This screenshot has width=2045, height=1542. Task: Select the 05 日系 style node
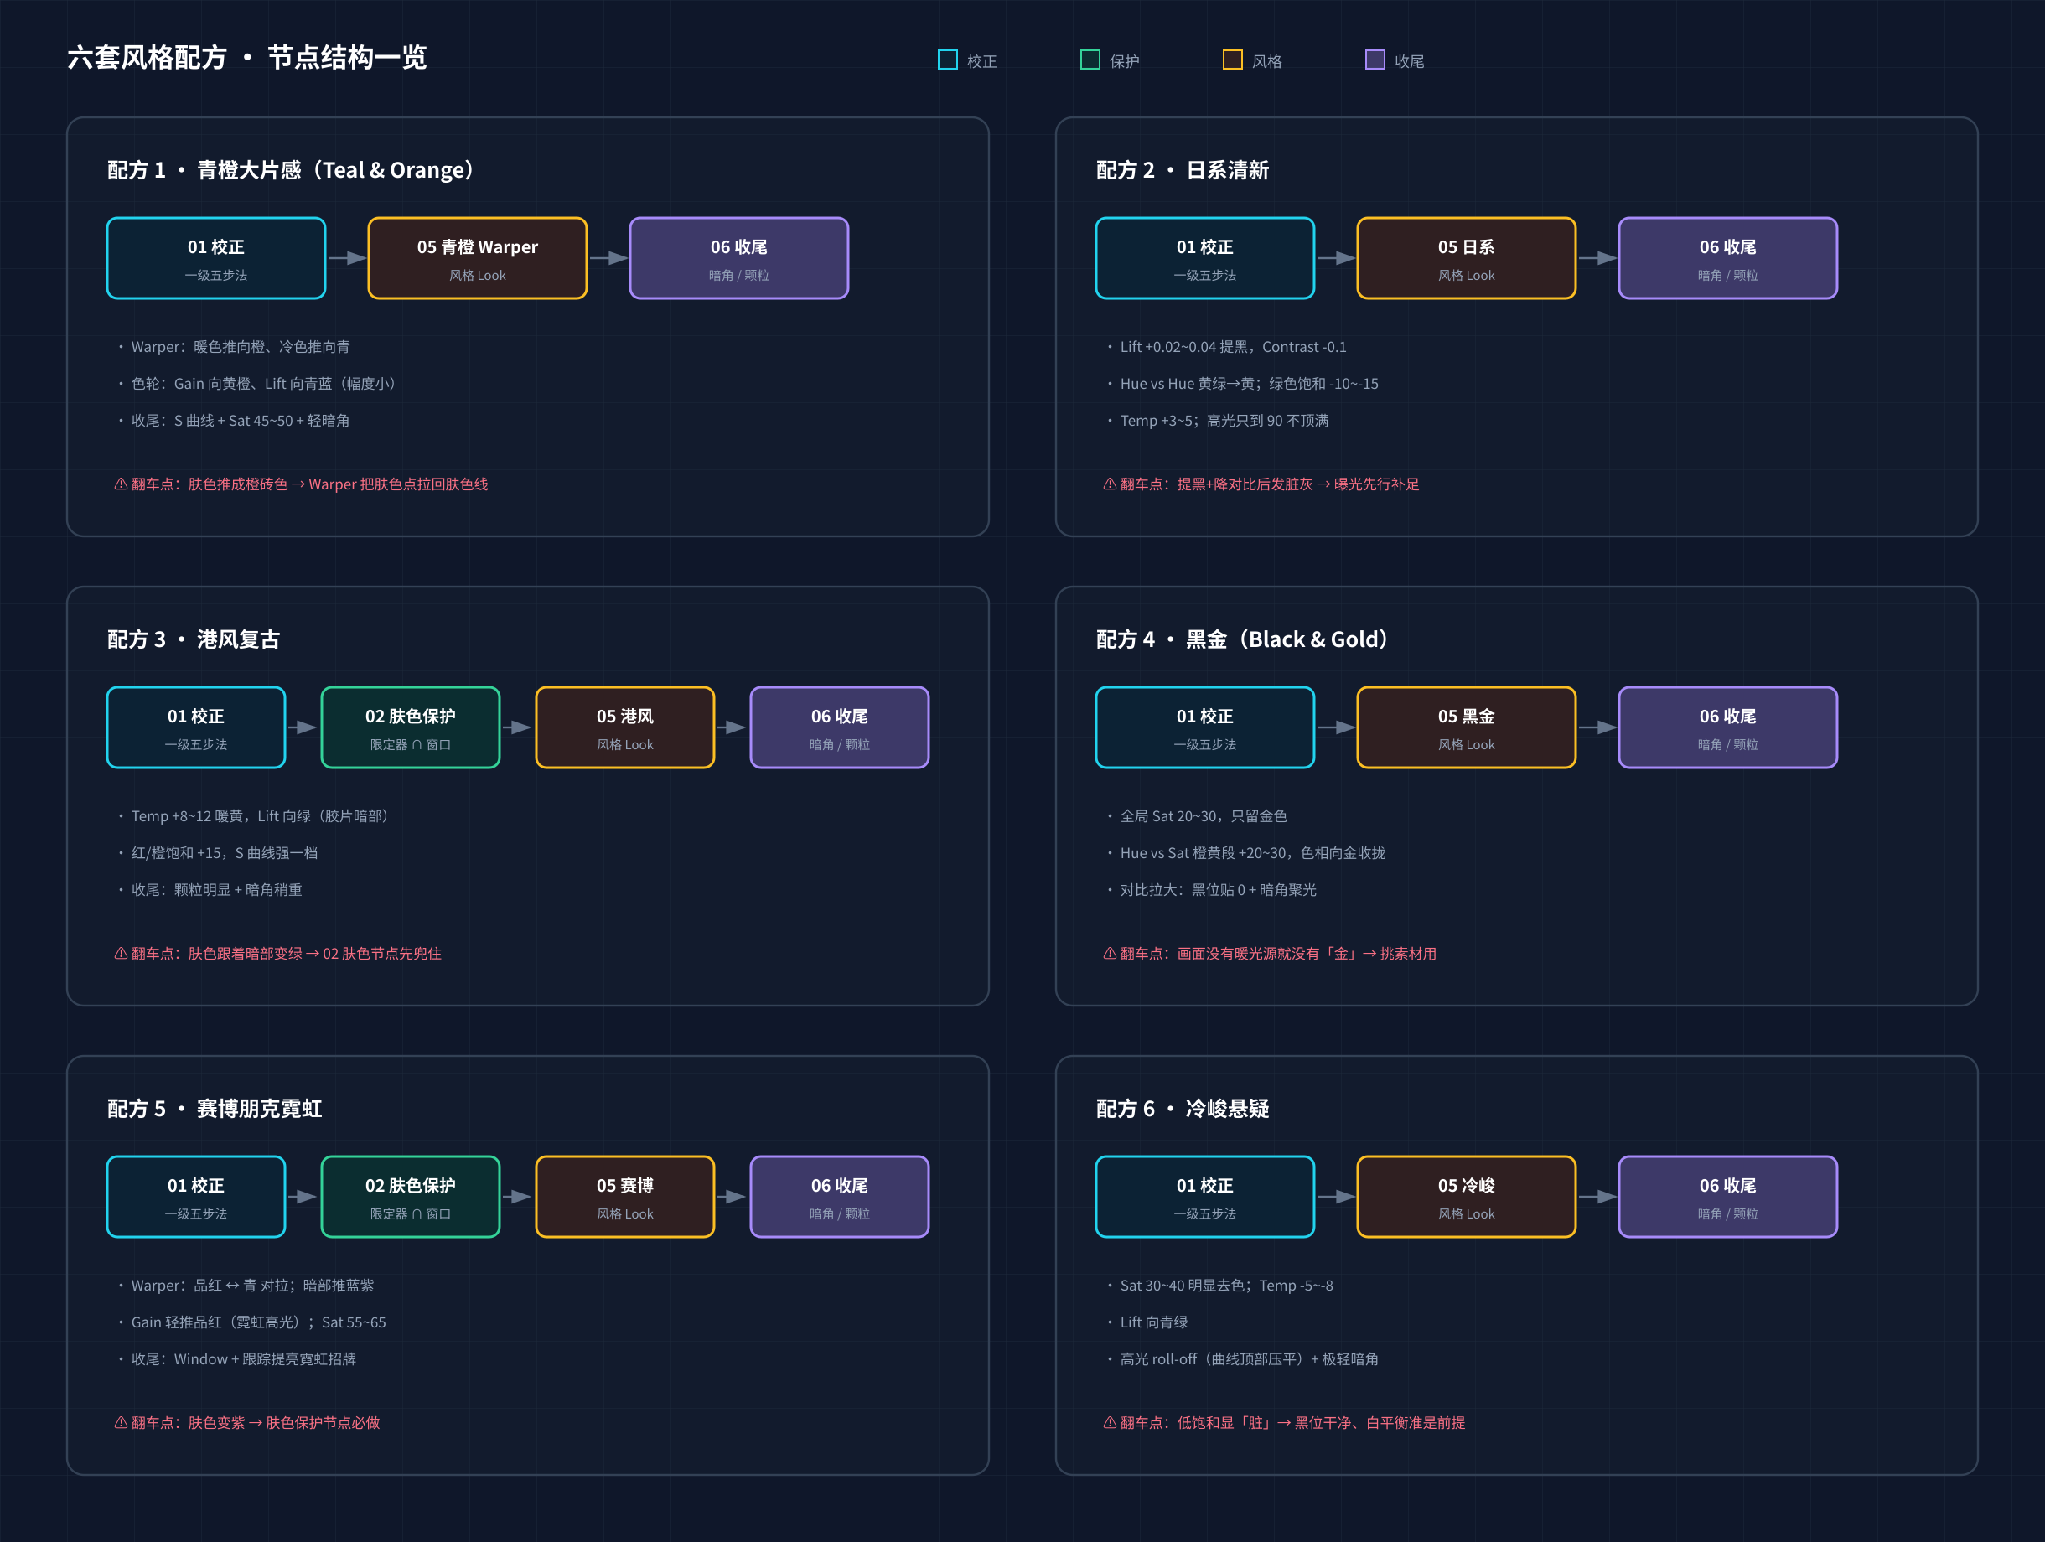click(1466, 258)
